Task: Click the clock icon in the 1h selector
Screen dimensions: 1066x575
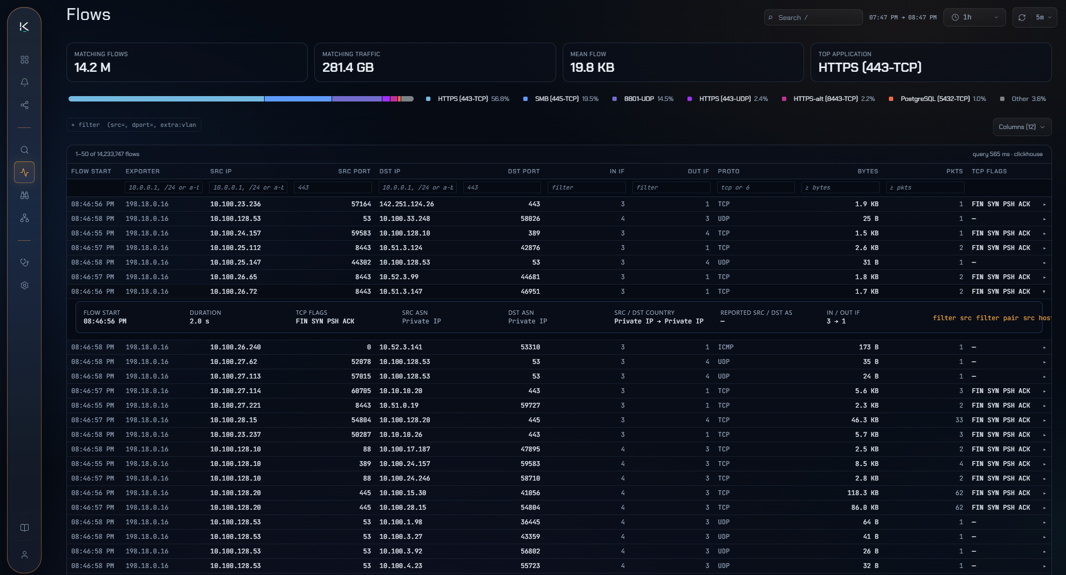Action: (x=955, y=17)
